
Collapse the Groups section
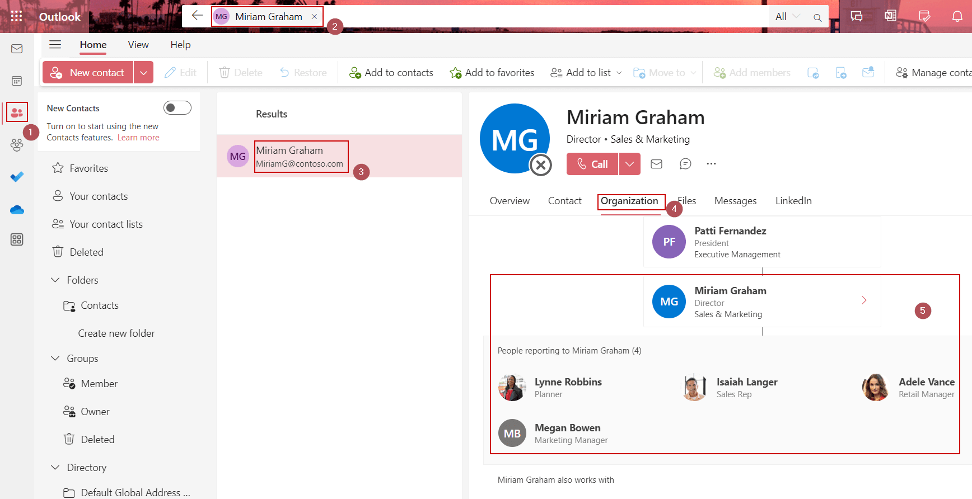(x=55, y=358)
